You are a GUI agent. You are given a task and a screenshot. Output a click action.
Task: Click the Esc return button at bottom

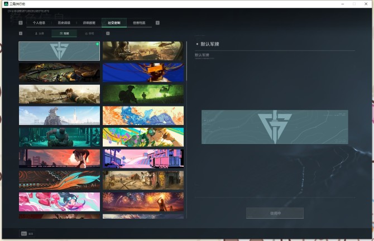click(x=27, y=234)
